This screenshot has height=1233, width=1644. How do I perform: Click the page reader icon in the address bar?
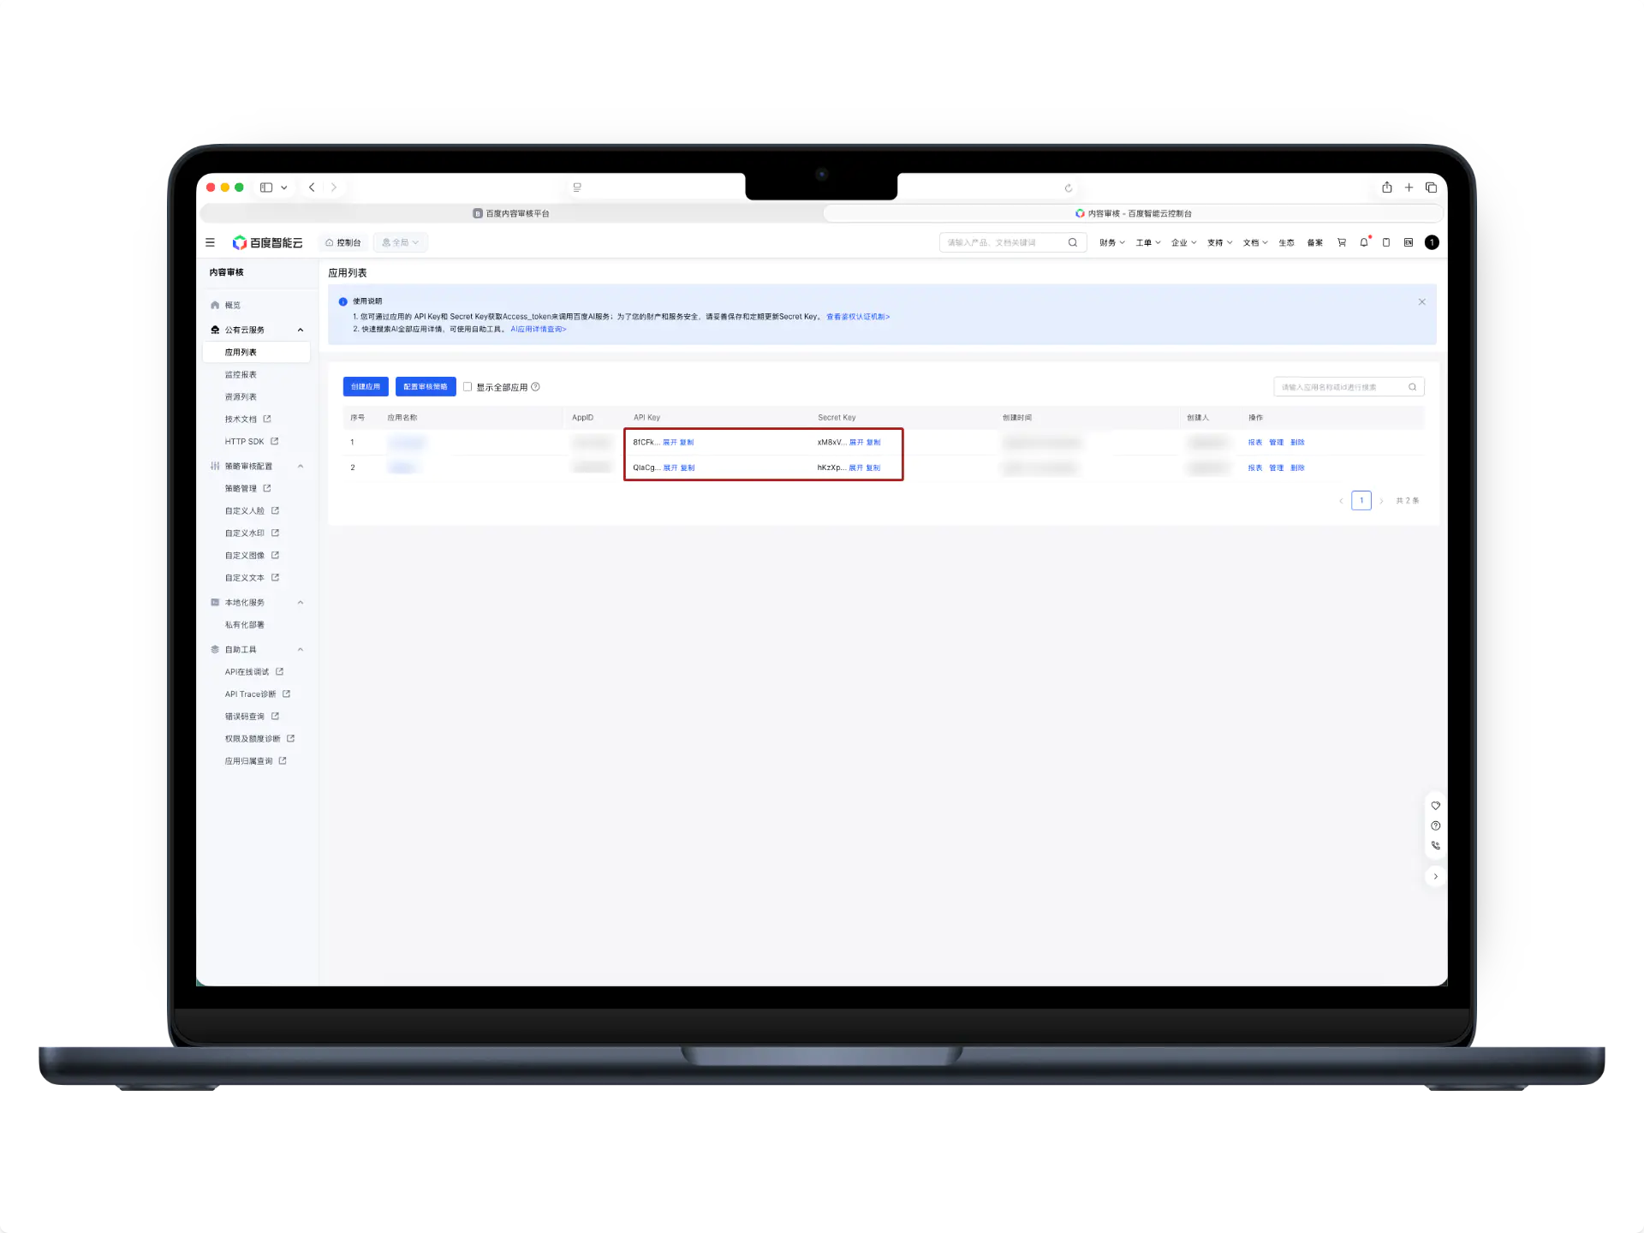tap(577, 188)
